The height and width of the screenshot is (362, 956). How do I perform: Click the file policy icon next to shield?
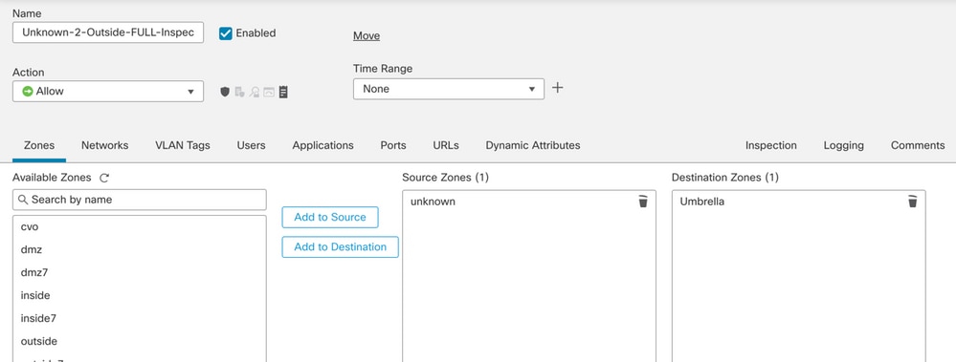point(239,92)
